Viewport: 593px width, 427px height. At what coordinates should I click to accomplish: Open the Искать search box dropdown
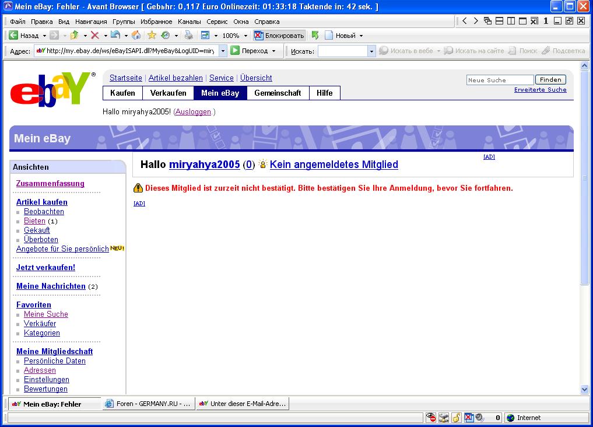point(371,51)
